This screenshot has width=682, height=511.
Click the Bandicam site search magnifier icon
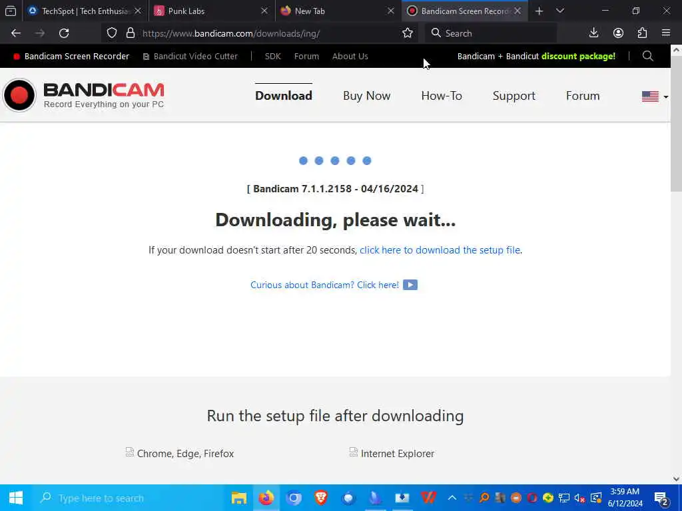pos(647,56)
